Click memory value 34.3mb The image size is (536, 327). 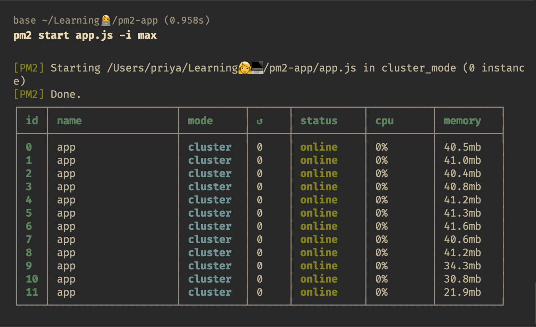462,266
